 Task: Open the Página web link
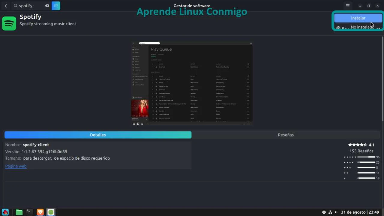(x=16, y=166)
